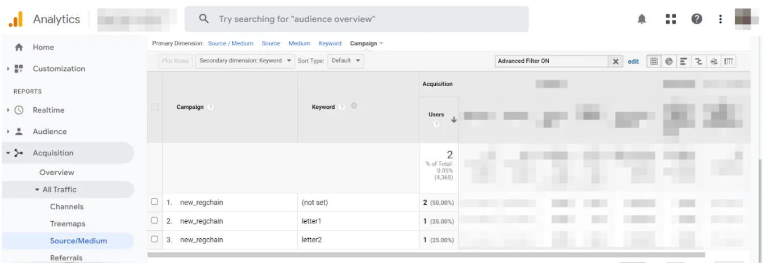Image resolution: width=766 pixels, height=270 pixels.
Task: Check row 2 new_regchain letter1
Action: (155, 221)
